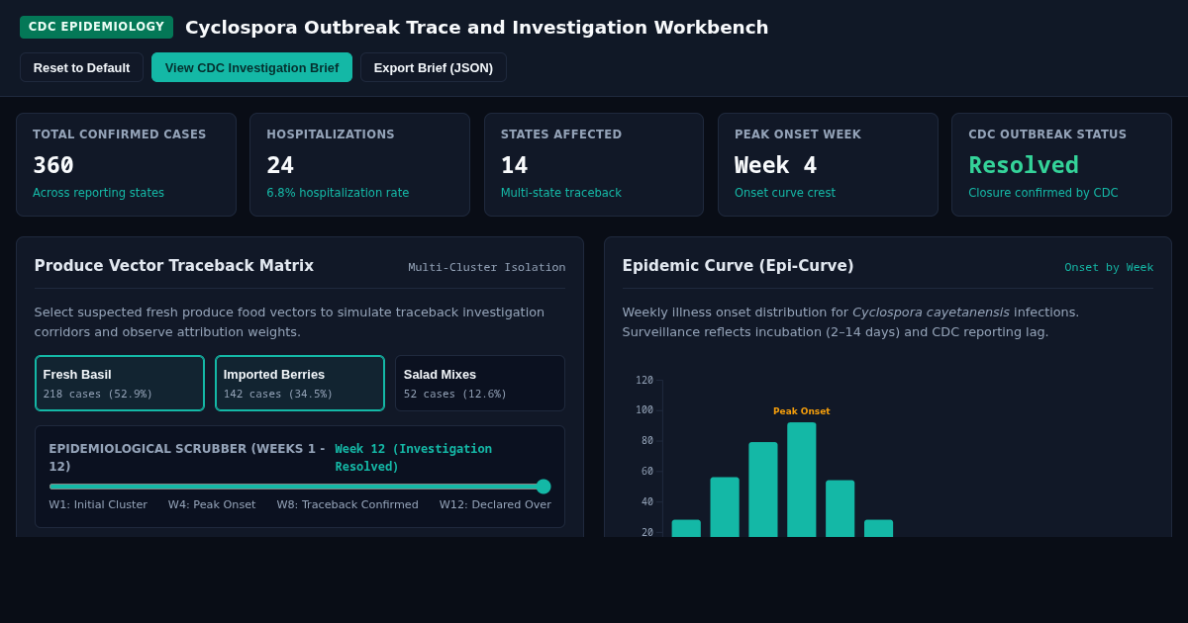Viewport: 1188px width, 623px height.
Task: Jump to W4: Peak Onset marker
Action: coord(212,504)
